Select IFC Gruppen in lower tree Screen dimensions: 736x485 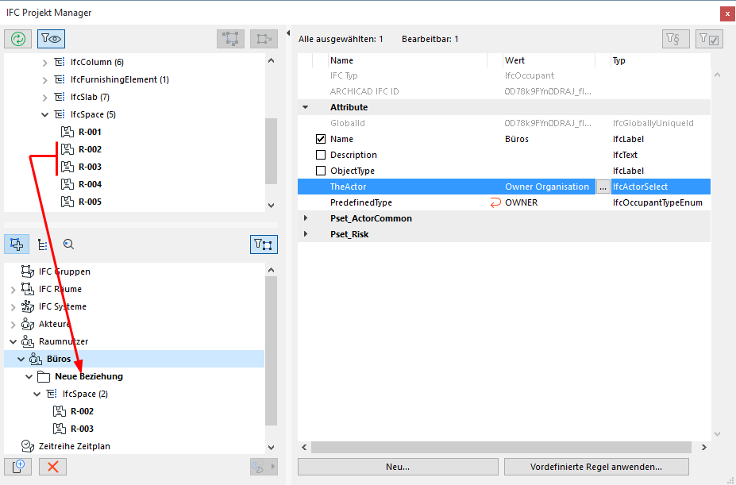click(x=64, y=271)
